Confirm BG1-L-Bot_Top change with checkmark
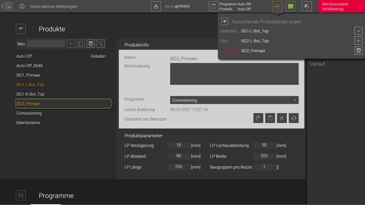 click(359, 31)
